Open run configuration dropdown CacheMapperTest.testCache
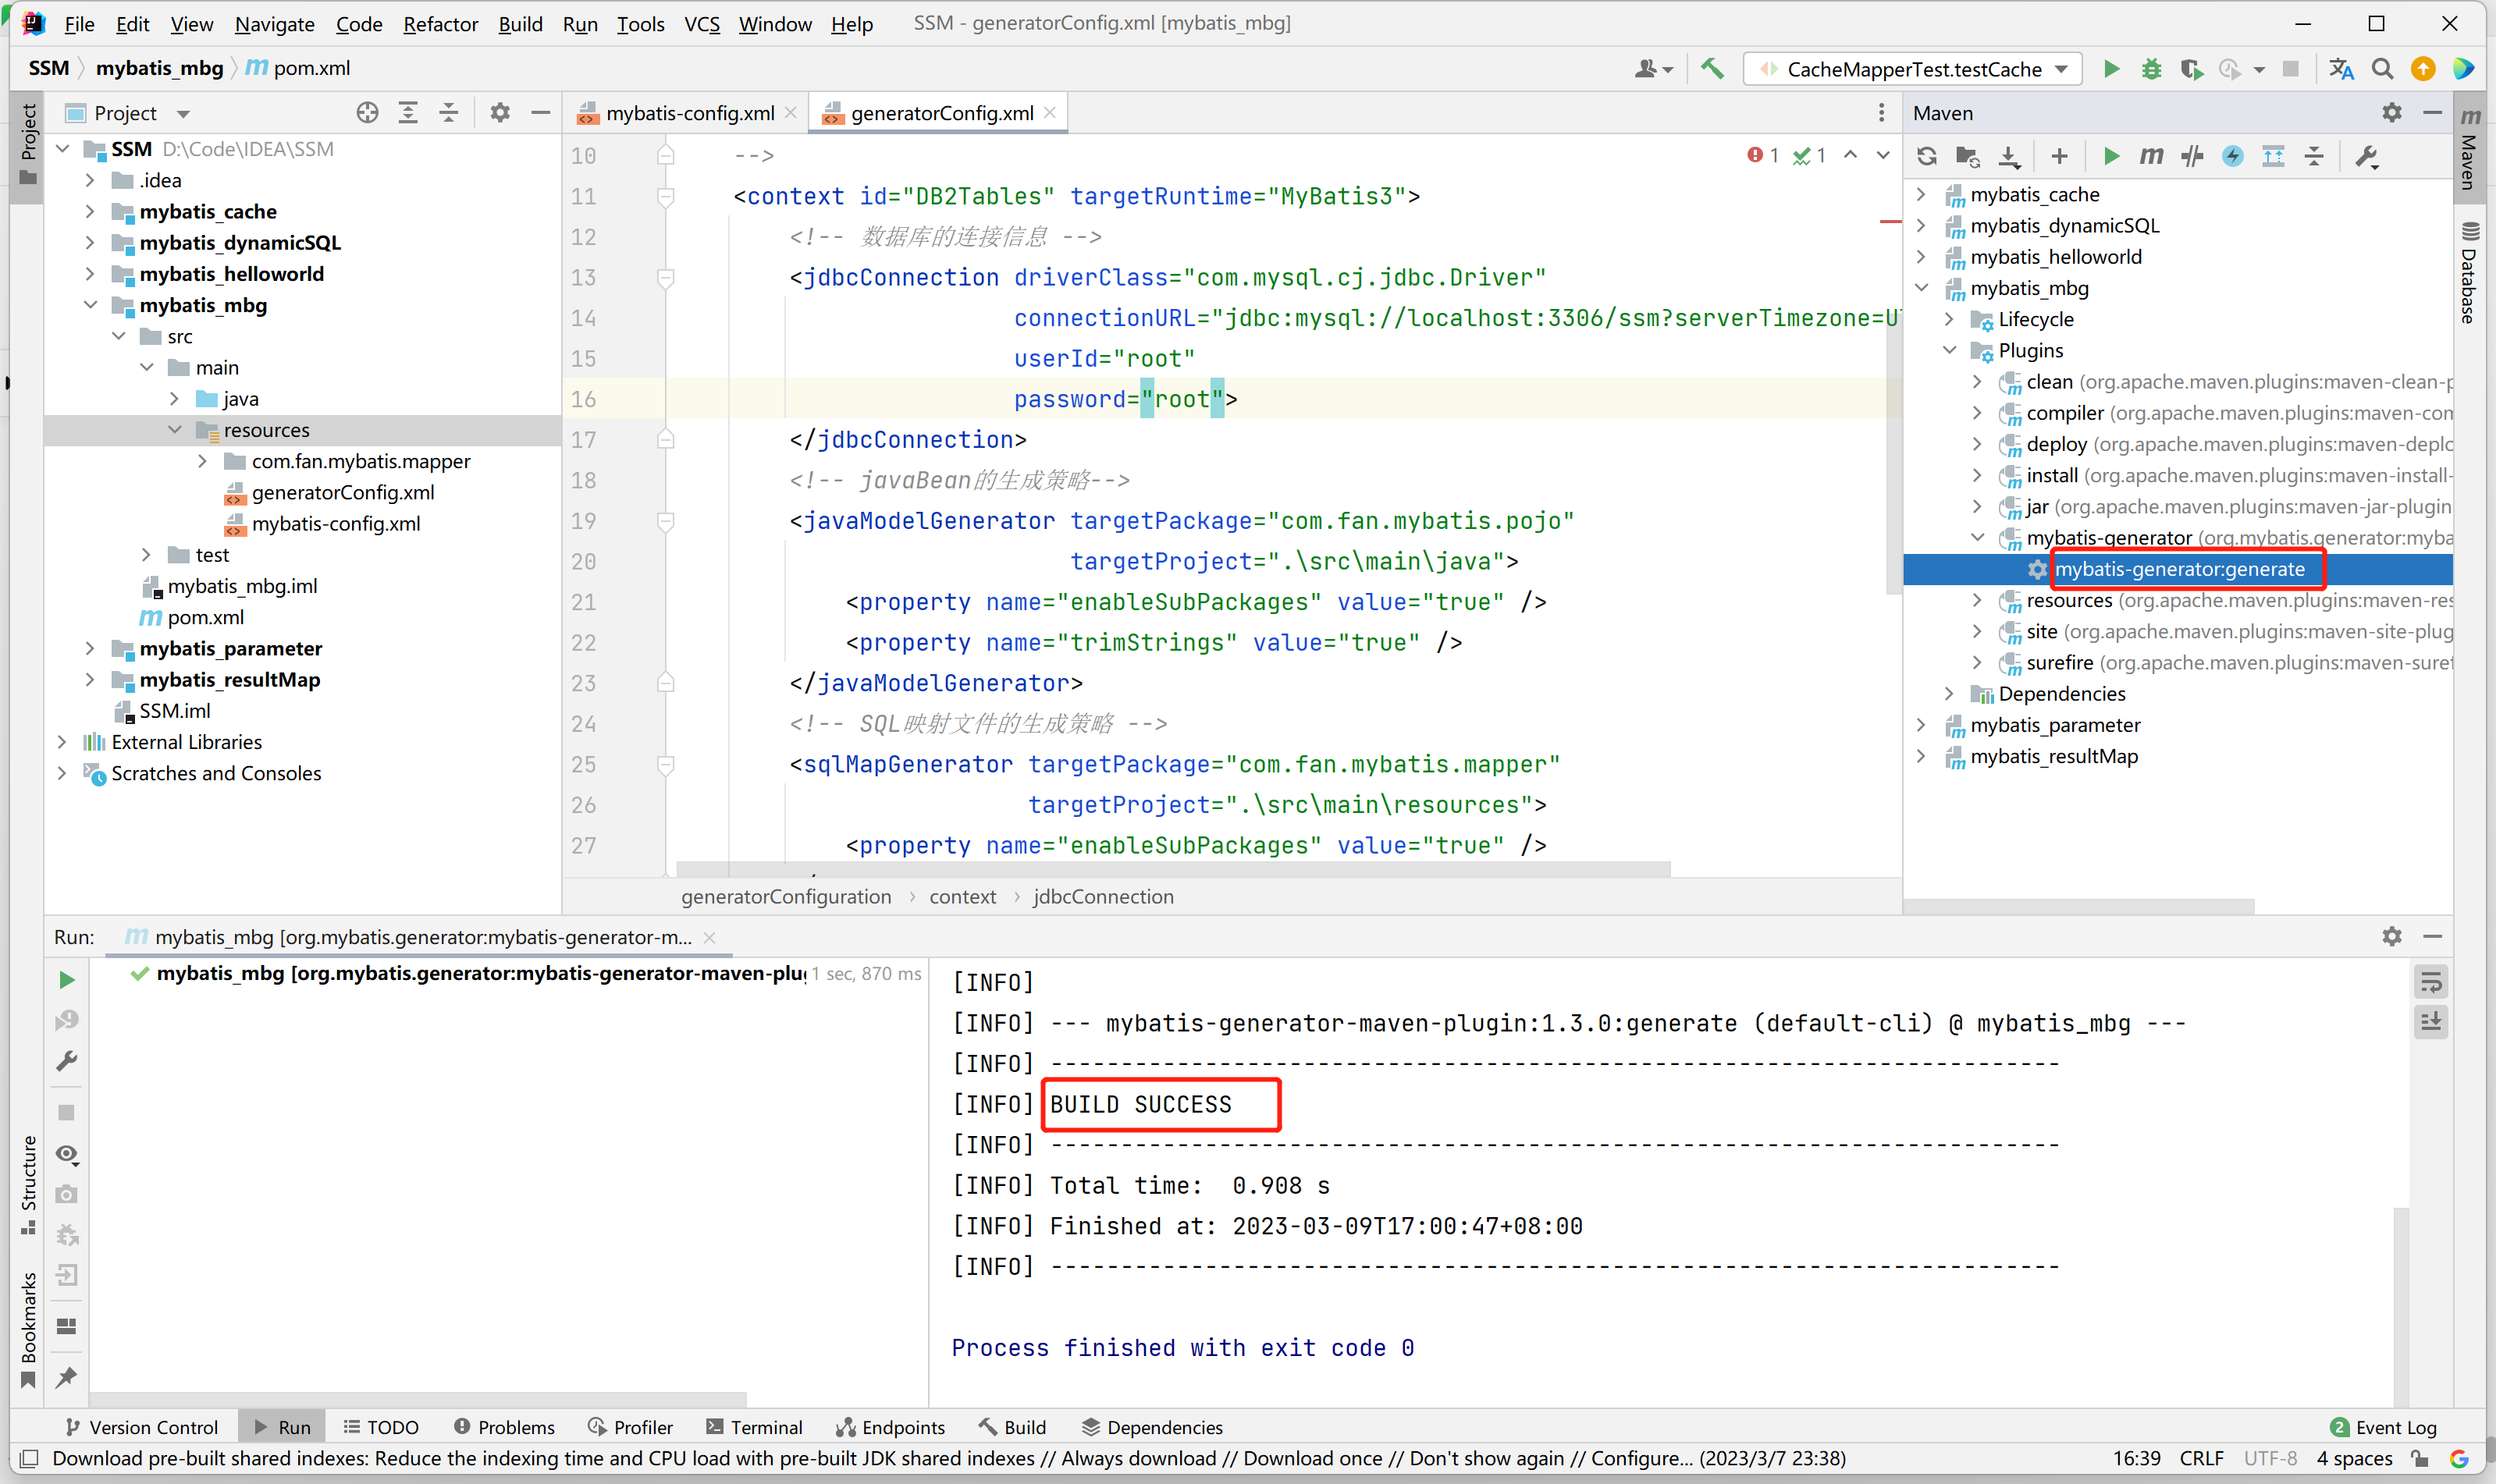The height and width of the screenshot is (1484, 2496). (x=1913, y=69)
